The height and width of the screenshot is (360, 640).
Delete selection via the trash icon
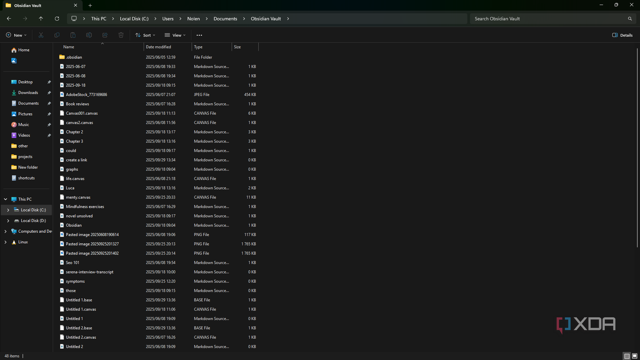point(121,35)
